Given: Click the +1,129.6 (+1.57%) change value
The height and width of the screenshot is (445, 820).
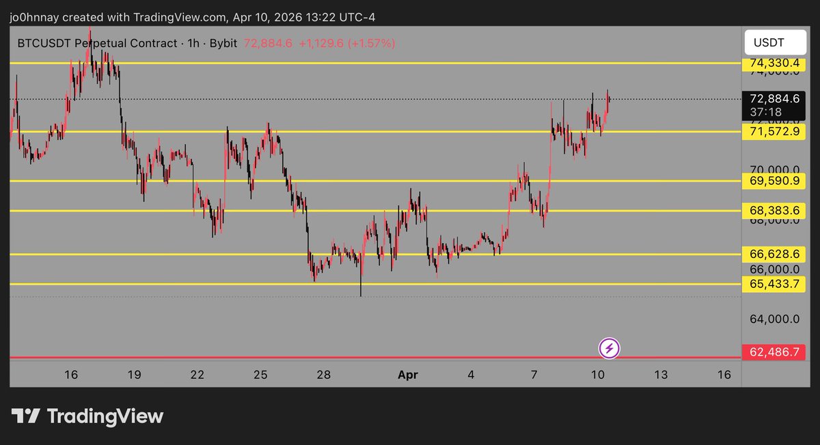Looking at the screenshot, I should [x=346, y=43].
